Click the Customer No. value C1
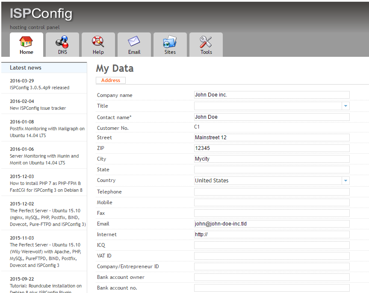 [197, 127]
